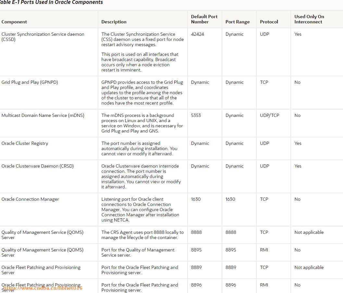This screenshot has width=343, height=293.
Task: Click the TCP protocol in Connection Manager row
Action: click(x=264, y=199)
